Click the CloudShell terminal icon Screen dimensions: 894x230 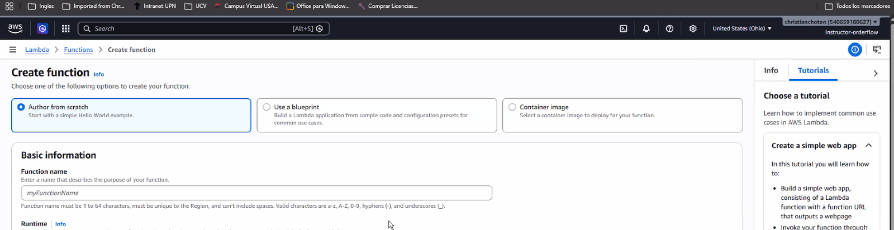tap(623, 28)
